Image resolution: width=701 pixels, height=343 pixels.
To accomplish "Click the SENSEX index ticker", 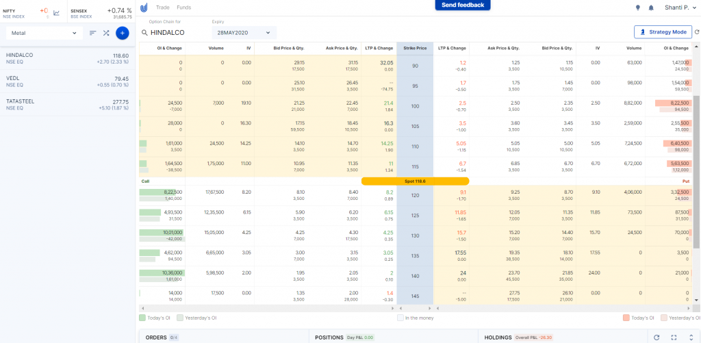I will click(101, 13).
